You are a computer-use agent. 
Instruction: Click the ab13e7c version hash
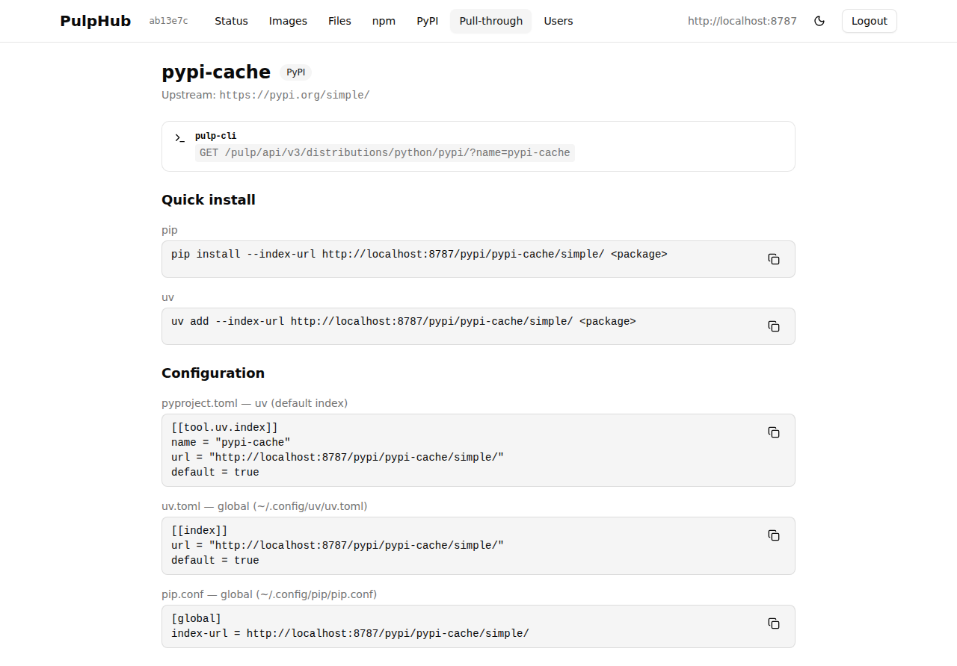pos(169,21)
